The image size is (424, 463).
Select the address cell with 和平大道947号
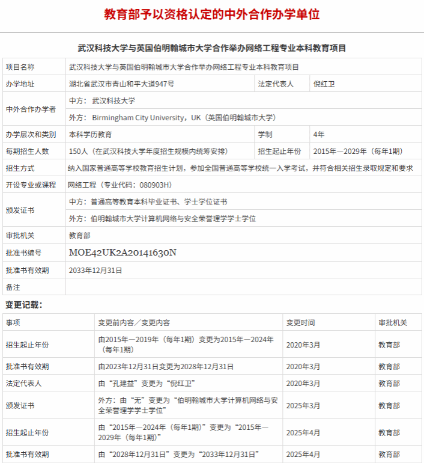(121, 84)
